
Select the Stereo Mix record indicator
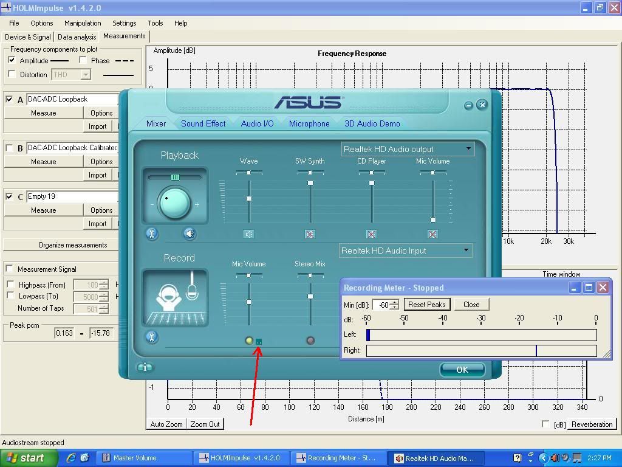(310, 341)
